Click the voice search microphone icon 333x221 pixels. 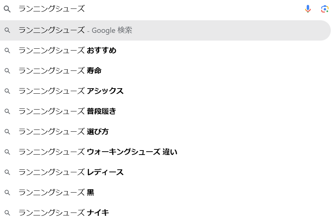(x=308, y=9)
